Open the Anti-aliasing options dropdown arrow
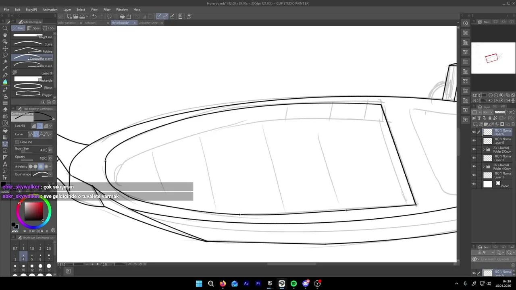This screenshot has width=516, height=290. (x=50, y=167)
